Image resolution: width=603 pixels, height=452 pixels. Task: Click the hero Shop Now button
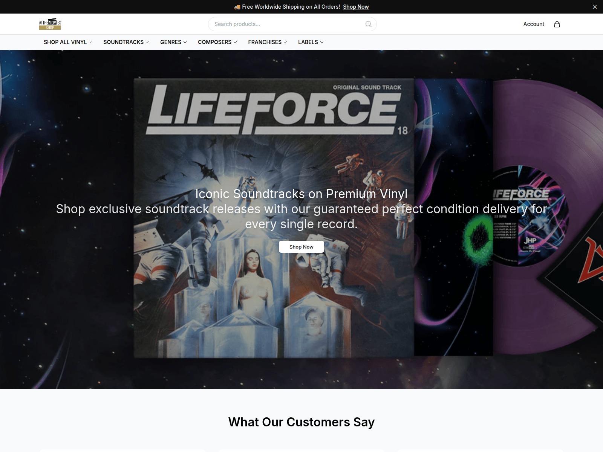[x=301, y=247]
